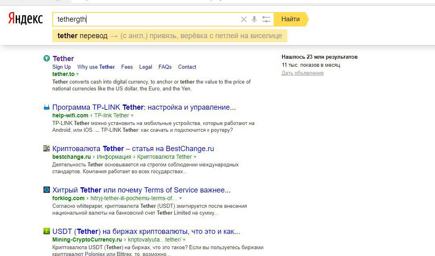Click the BestChange BC favicon
This screenshot has height=256, width=435.
coord(47,149)
